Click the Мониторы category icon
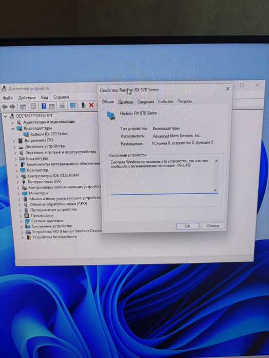The image size is (269, 358). [25, 194]
